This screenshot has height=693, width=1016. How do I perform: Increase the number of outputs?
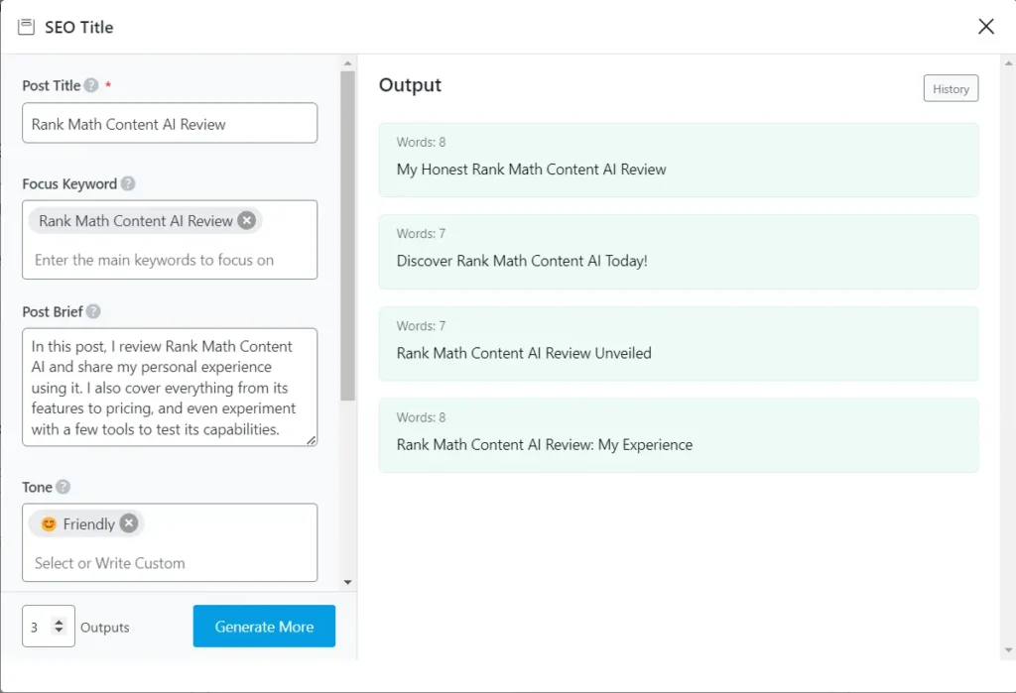click(x=59, y=622)
